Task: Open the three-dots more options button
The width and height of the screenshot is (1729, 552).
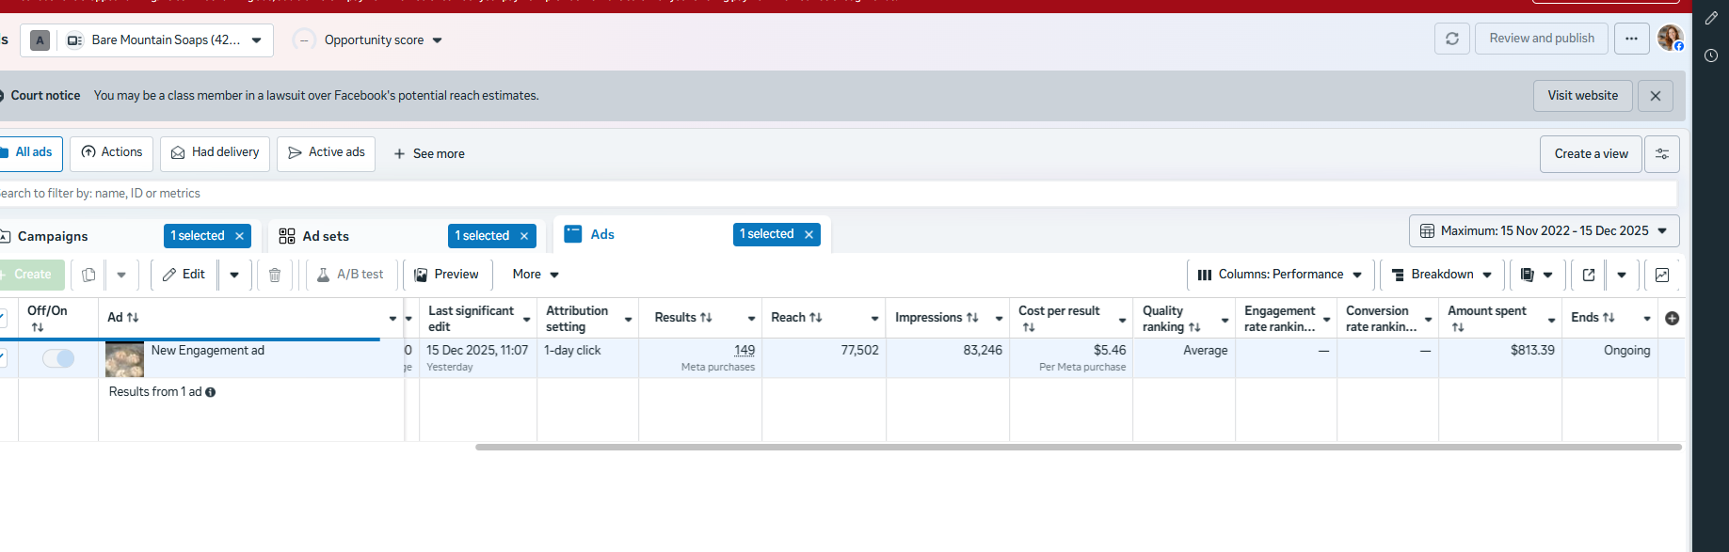Action: click(x=1631, y=39)
